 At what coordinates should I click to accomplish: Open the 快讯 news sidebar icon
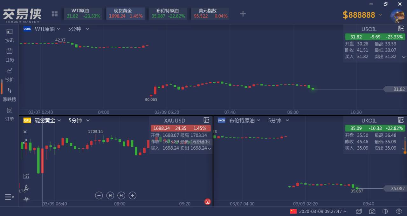(x=10, y=31)
